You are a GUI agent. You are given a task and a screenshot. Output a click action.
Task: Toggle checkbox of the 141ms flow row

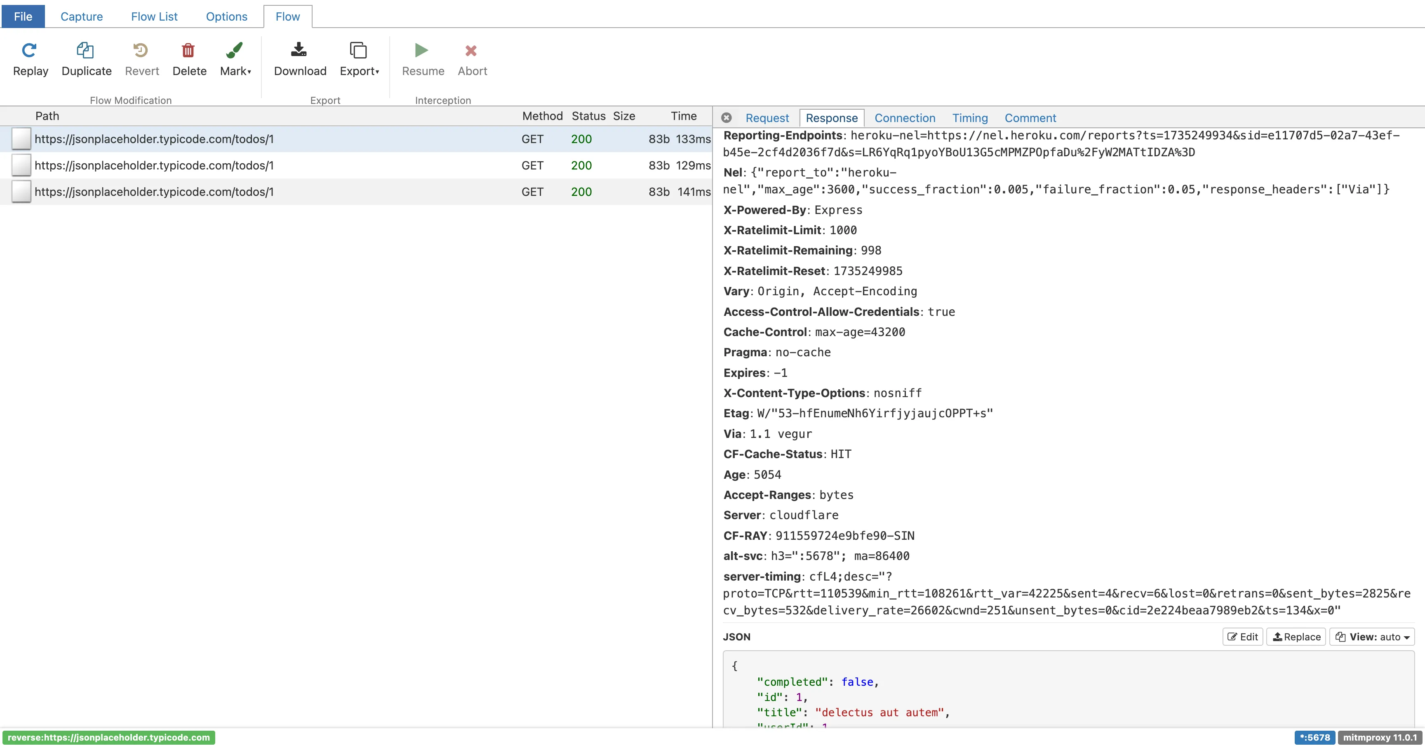[21, 192]
